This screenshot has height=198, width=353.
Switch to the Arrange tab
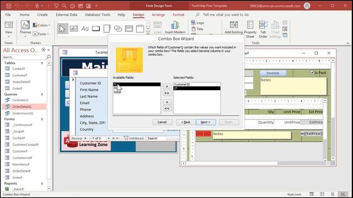pos(158,15)
